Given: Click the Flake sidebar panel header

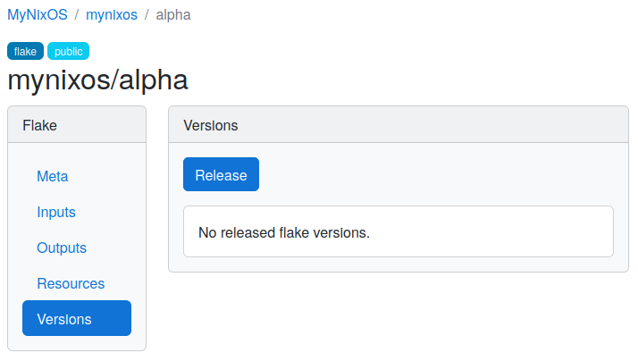Looking at the screenshot, I should 77,125.
